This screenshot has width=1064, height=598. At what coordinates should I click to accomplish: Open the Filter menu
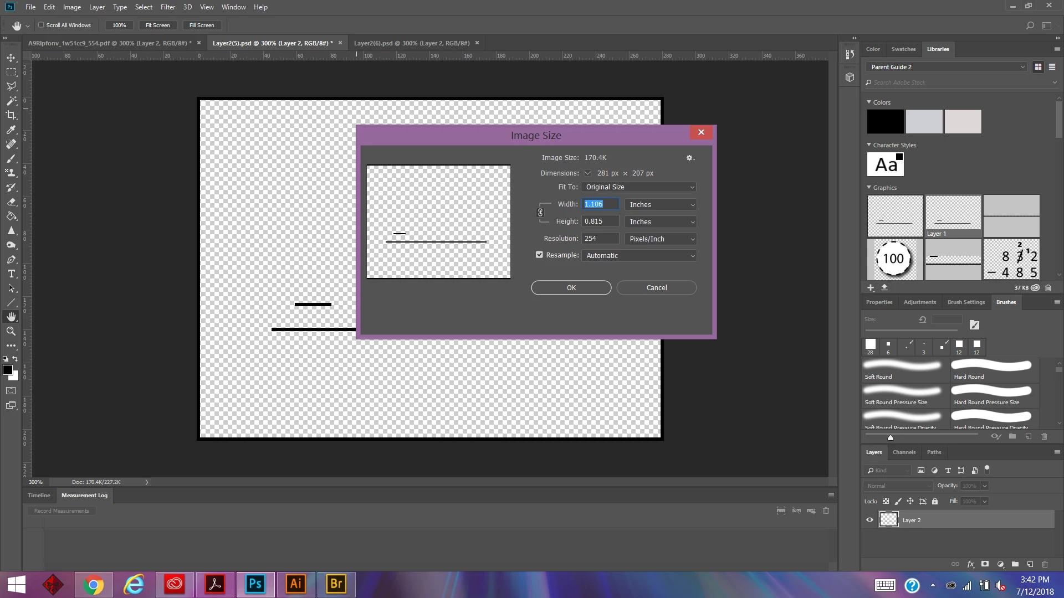(x=167, y=7)
